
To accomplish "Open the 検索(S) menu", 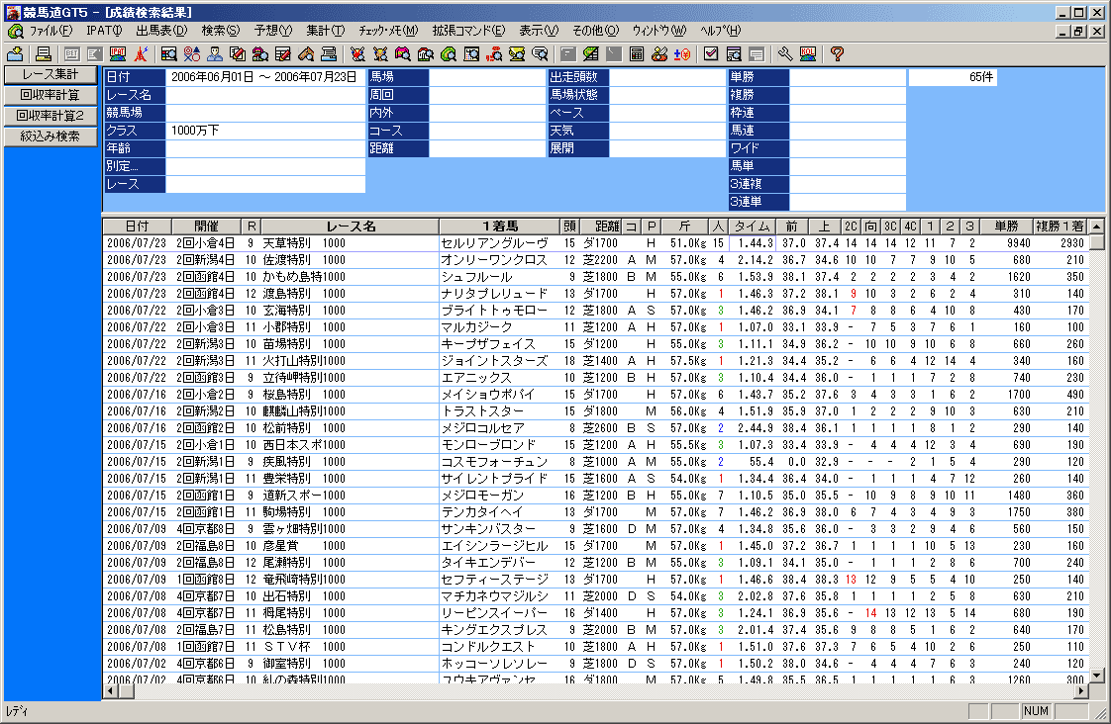I will (x=220, y=31).
